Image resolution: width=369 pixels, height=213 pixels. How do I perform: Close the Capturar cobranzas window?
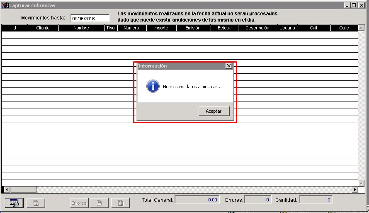[x=362, y=5]
